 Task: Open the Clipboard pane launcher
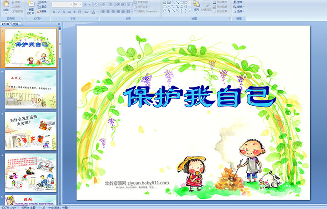click(x=23, y=18)
